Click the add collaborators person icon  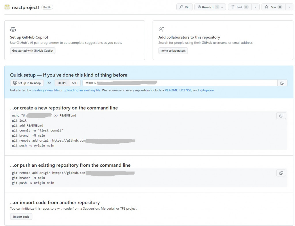coord(161,29)
